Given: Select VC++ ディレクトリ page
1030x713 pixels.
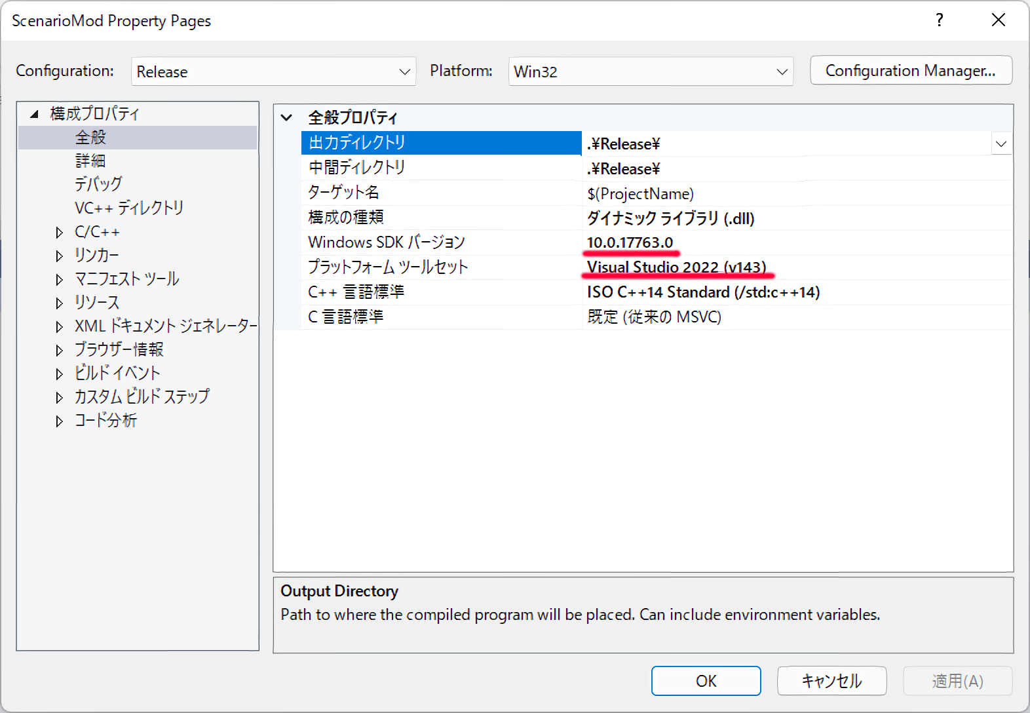Looking at the screenshot, I should pos(129,208).
